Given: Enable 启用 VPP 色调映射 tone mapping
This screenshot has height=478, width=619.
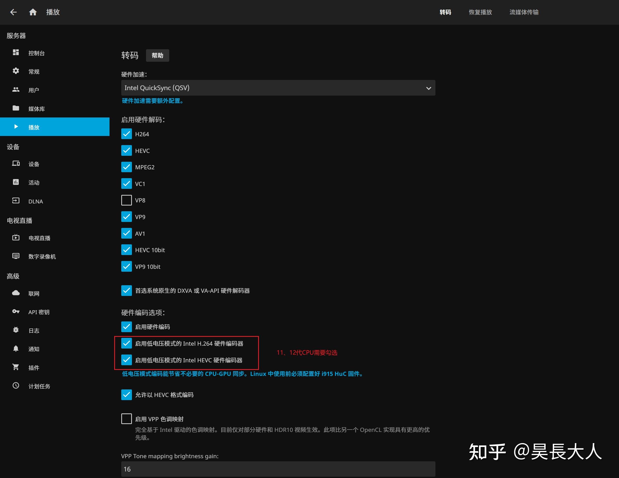Looking at the screenshot, I should point(126,419).
